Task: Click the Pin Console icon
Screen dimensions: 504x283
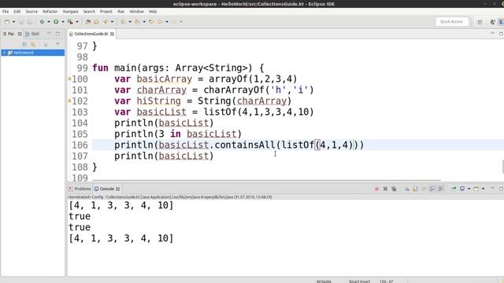Action: click(454, 189)
